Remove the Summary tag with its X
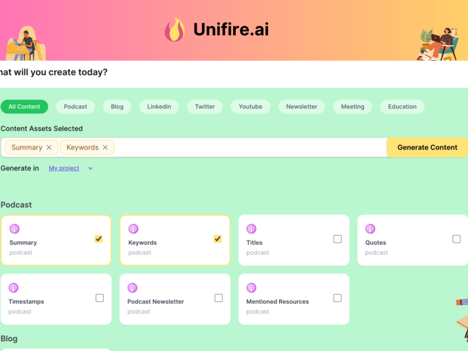Image resolution: width=468 pixels, height=351 pixels. [x=49, y=147]
